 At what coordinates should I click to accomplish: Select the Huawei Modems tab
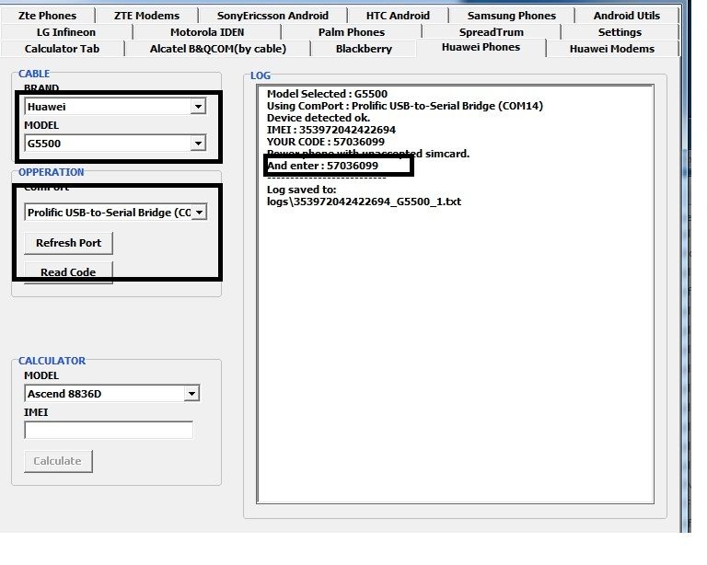click(612, 49)
